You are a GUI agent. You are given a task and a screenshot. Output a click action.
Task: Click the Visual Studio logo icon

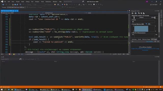[2, 2]
